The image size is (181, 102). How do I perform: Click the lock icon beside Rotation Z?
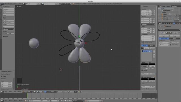pyautogui.click(x=154, y=22)
